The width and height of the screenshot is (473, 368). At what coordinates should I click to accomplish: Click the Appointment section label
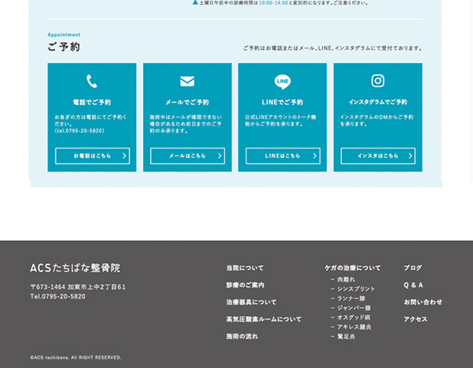pyautogui.click(x=64, y=34)
